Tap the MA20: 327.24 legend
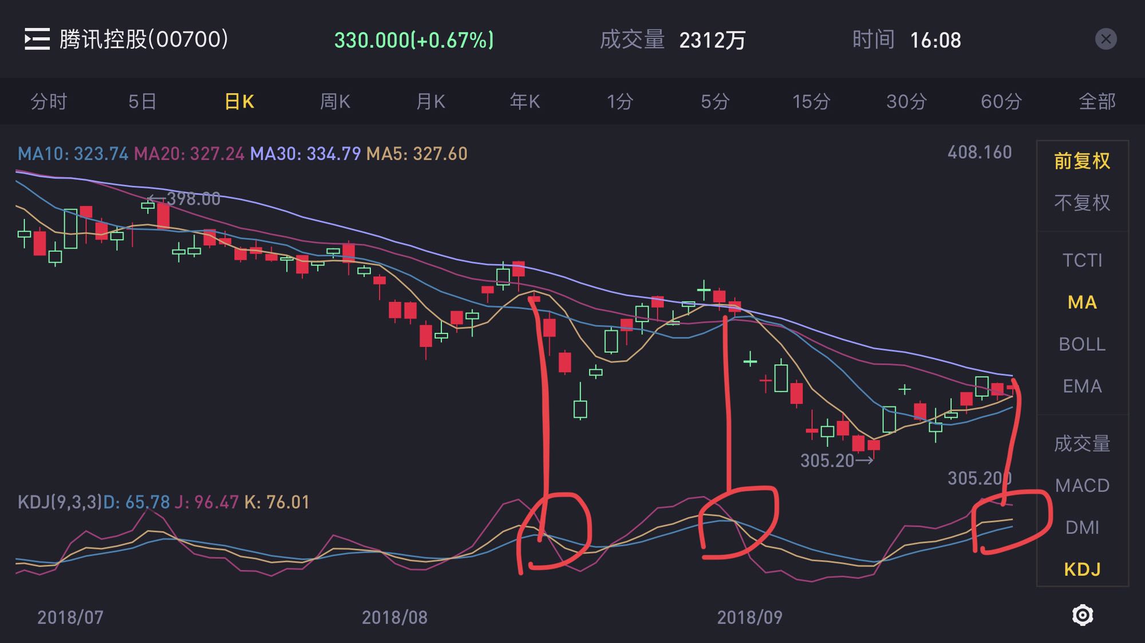The height and width of the screenshot is (643, 1145). (x=189, y=154)
